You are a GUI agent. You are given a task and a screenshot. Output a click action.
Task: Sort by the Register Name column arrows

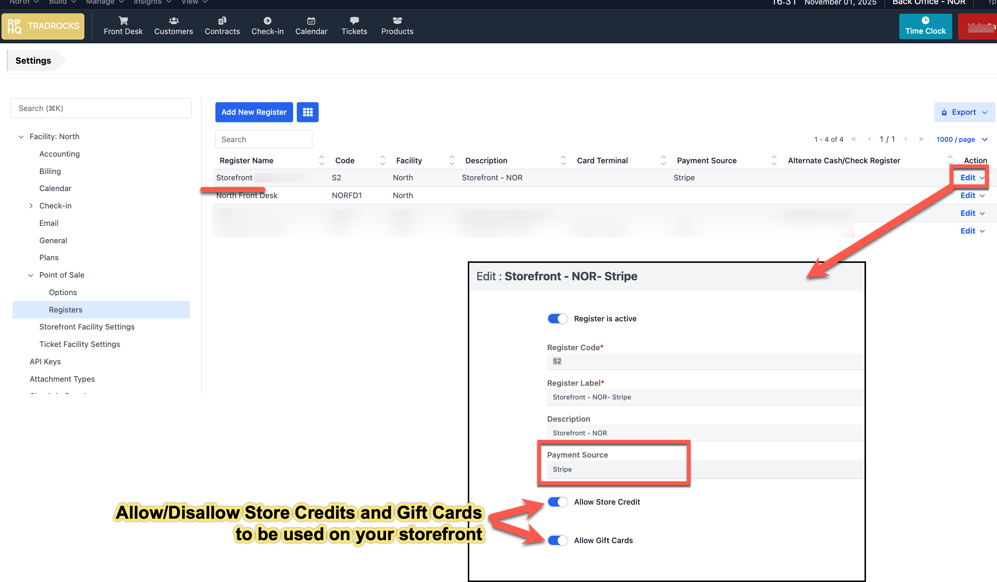321,160
